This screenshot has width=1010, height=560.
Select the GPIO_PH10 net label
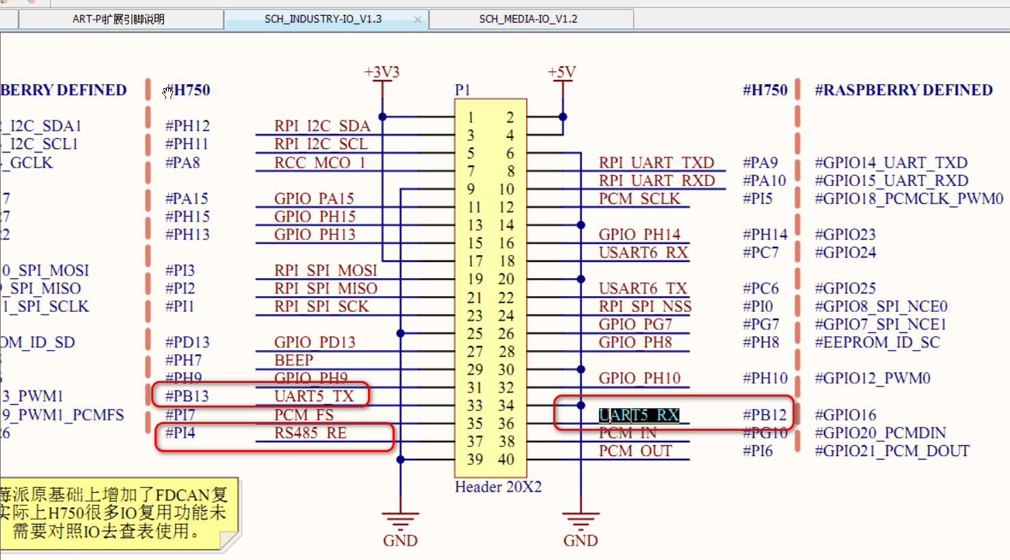click(x=640, y=379)
